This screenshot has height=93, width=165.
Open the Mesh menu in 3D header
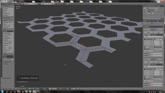coord(18,89)
